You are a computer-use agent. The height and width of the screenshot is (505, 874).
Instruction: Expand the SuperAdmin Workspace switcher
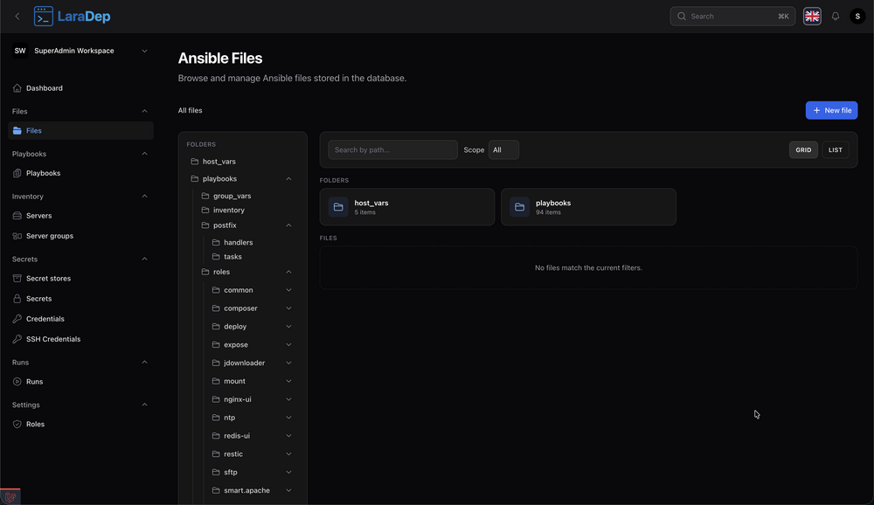(144, 51)
